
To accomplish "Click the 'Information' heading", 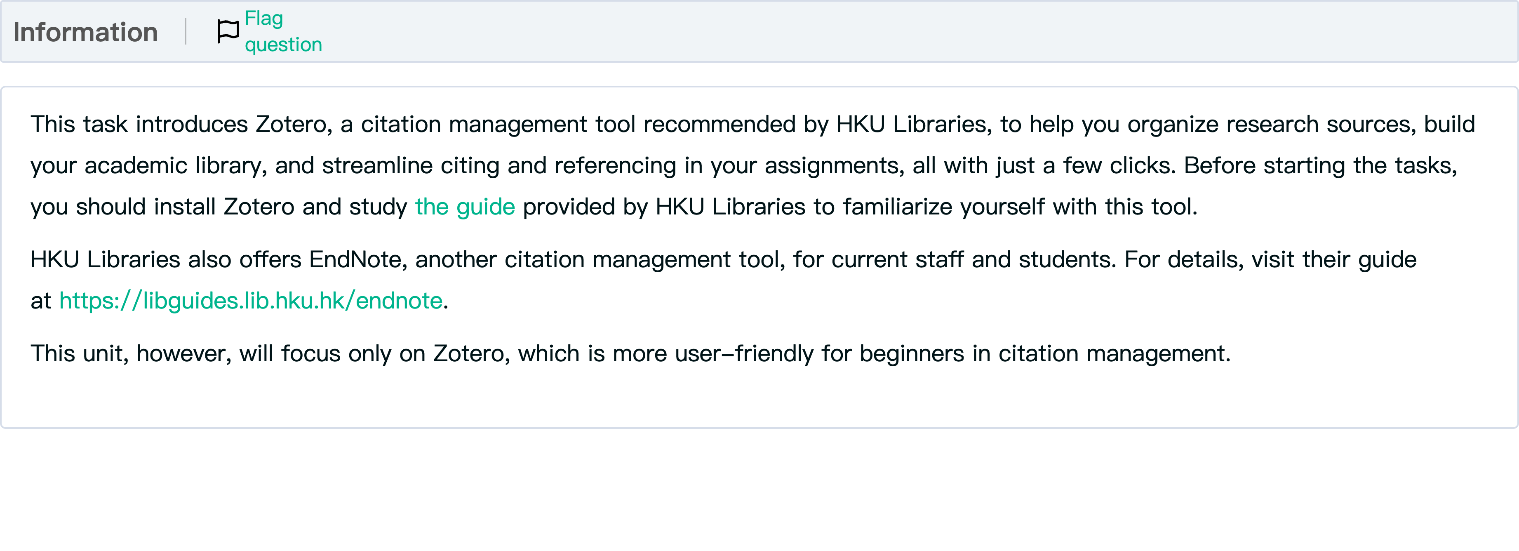I will coord(85,32).
